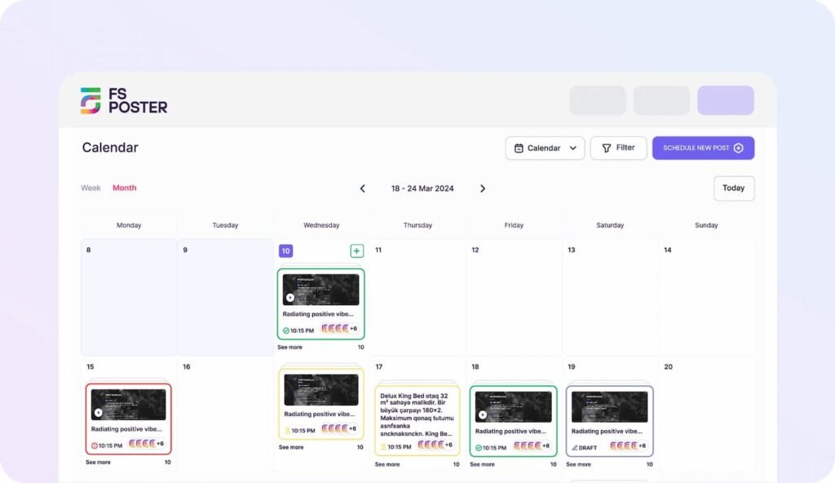Click the pencil DRAFT icon on day 19 post
This screenshot has height=483, width=835.
(x=575, y=448)
